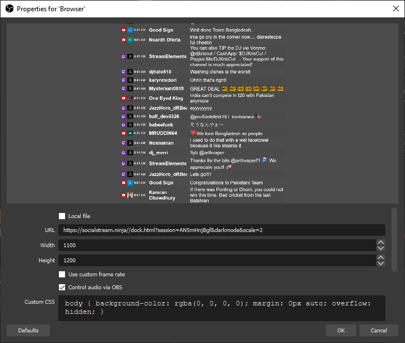The width and height of the screenshot is (405, 343).
Task: Toggle Use custom frame rate checkbox
Action: click(x=62, y=275)
